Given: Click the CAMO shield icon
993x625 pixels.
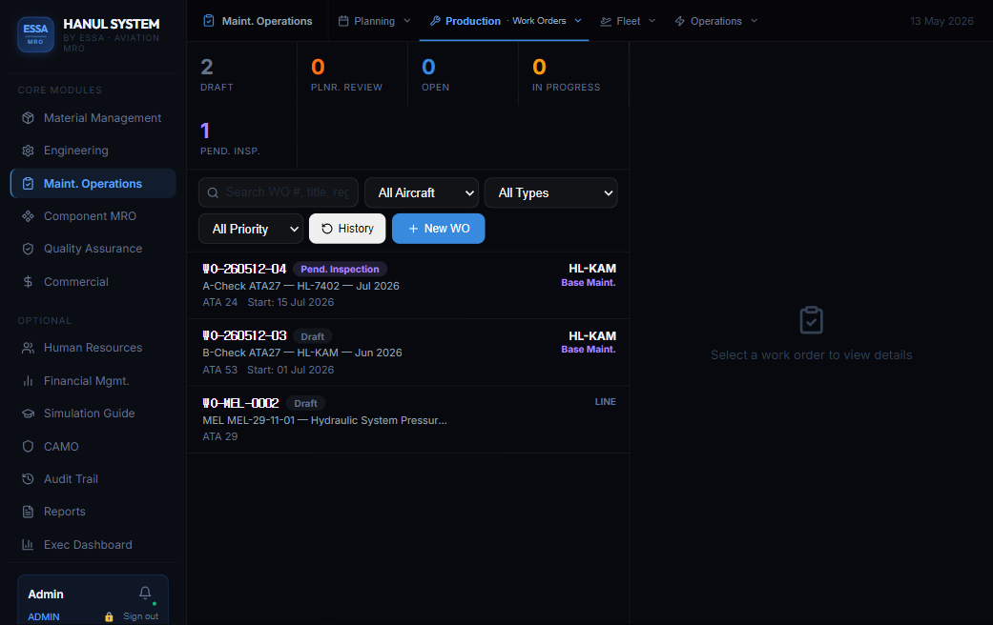Looking at the screenshot, I should pos(28,447).
